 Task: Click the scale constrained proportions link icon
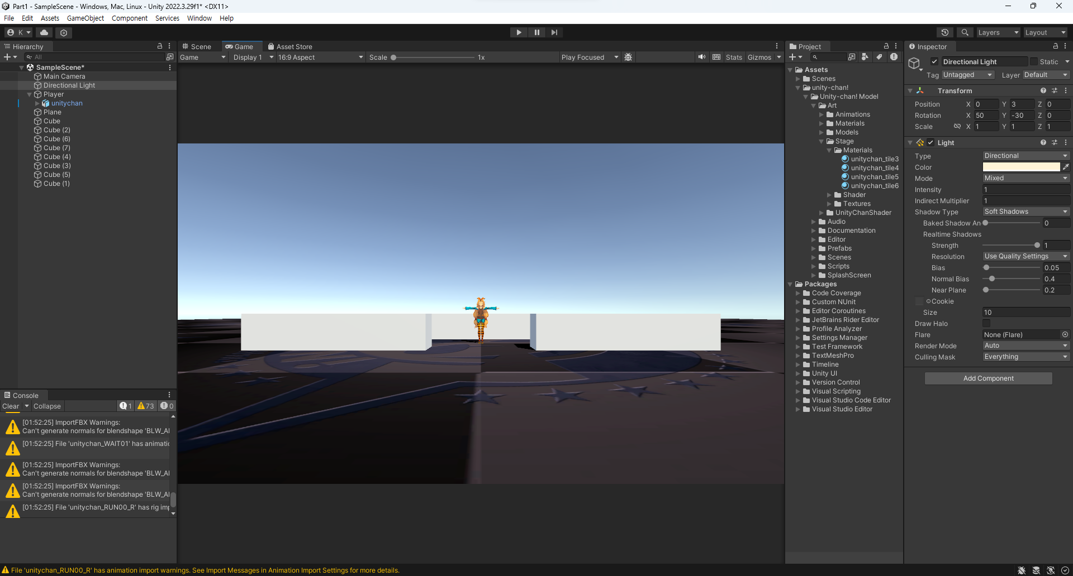click(x=957, y=126)
